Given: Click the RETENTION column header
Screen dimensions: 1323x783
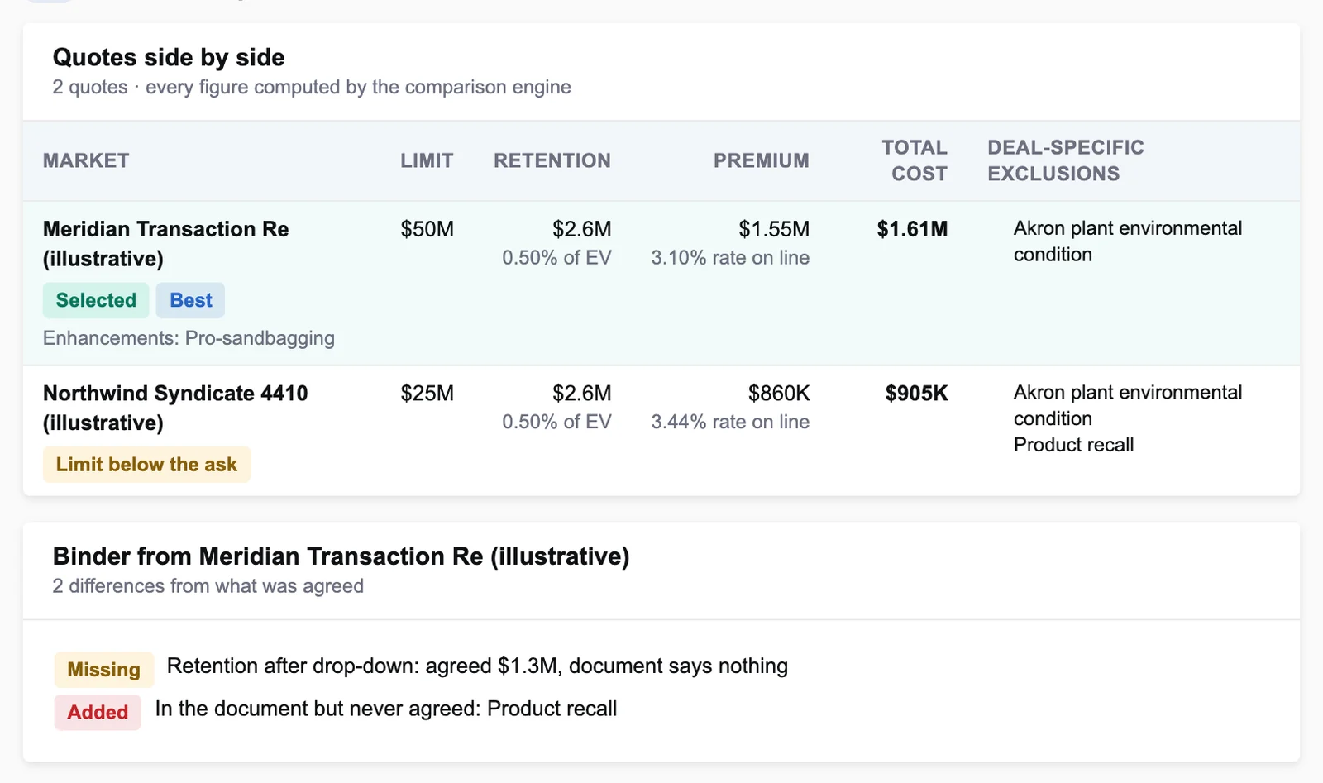Looking at the screenshot, I should point(552,160).
